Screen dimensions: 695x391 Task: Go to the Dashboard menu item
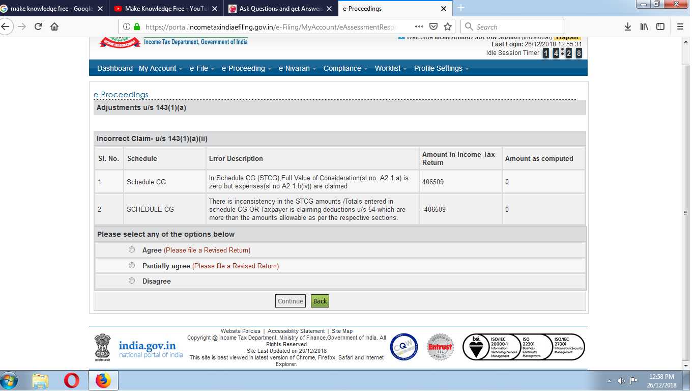[115, 68]
